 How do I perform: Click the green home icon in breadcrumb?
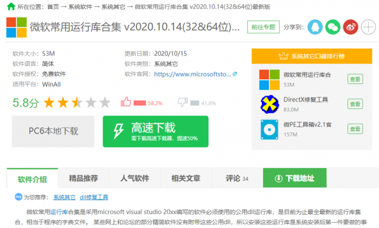(x=11, y=6)
